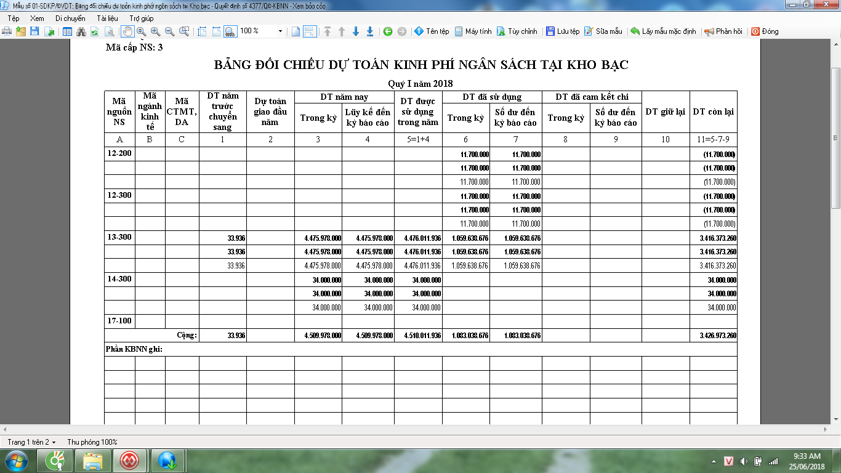Click Thu phóng 100% status text
This screenshot has width=841, height=473.
[92, 442]
